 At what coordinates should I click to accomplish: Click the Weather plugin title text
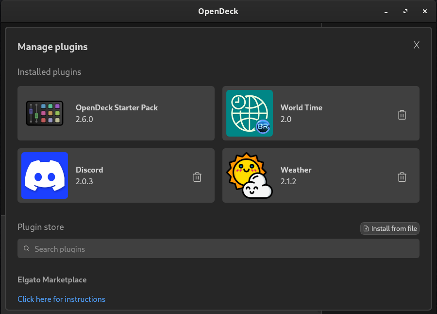(x=296, y=170)
